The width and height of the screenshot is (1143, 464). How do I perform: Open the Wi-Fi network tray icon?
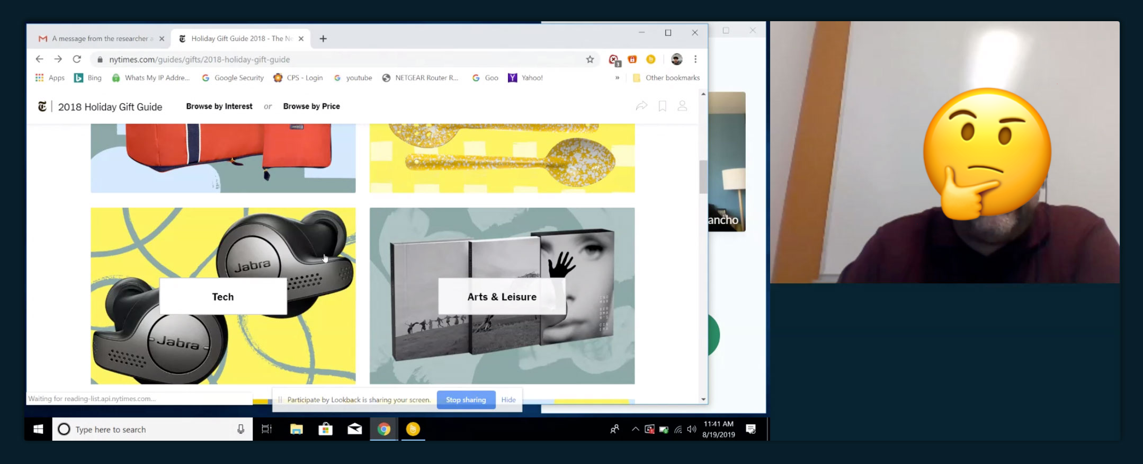click(678, 430)
